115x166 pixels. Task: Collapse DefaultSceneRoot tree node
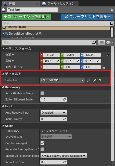point(3,33)
